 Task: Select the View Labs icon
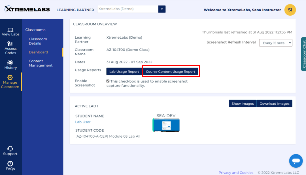(x=10, y=30)
